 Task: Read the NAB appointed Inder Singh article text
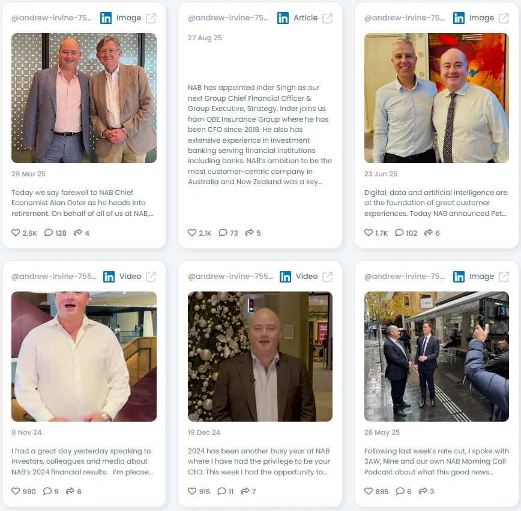pyautogui.click(x=260, y=134)
